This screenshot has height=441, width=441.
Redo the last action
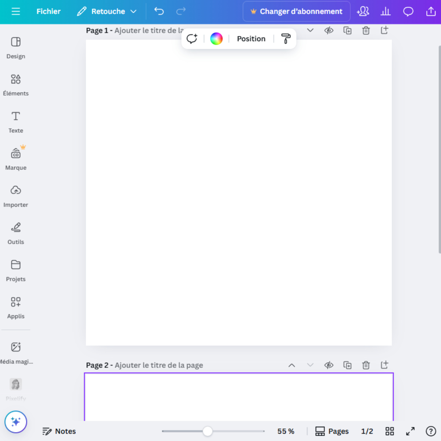181,11
